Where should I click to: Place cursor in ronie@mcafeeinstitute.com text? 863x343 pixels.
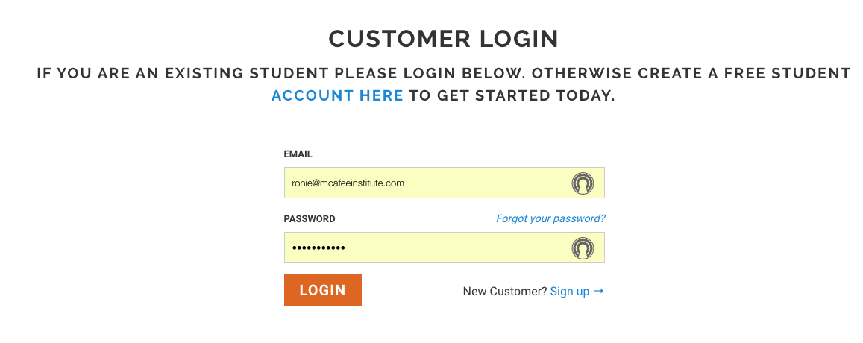tap(348, 183)
